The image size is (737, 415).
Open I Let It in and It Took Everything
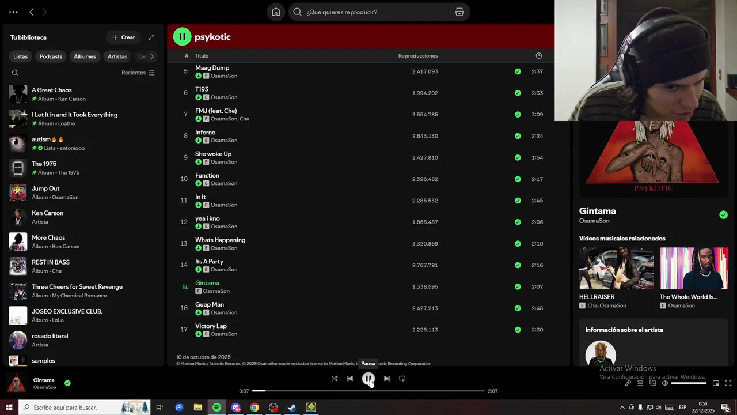click(x=83, y=119)
